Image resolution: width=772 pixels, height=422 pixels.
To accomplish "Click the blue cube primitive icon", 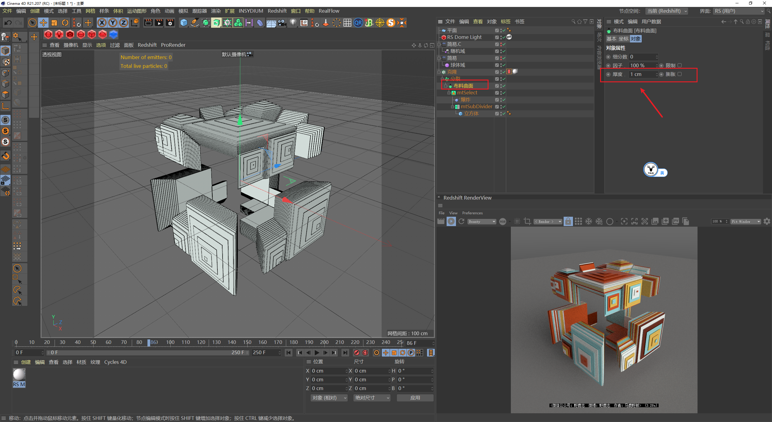I will pos(184,23).
